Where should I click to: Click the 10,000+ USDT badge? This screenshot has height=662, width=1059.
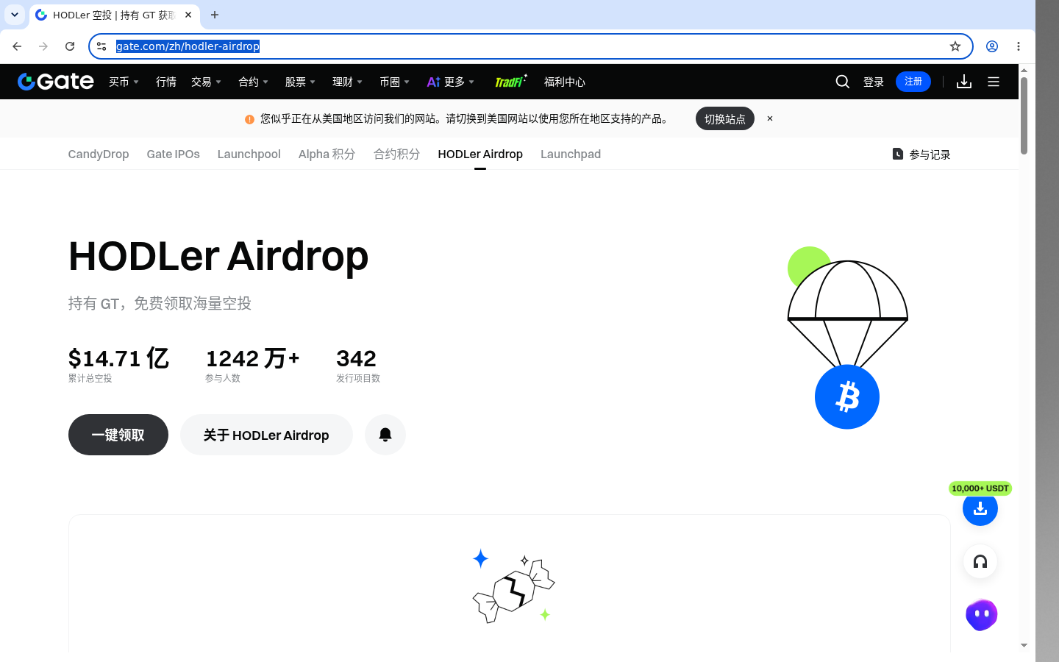click(x=980, y=488)
